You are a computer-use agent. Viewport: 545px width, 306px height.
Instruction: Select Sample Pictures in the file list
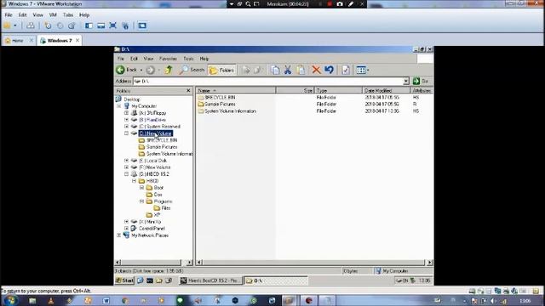[x=220, y=104]
